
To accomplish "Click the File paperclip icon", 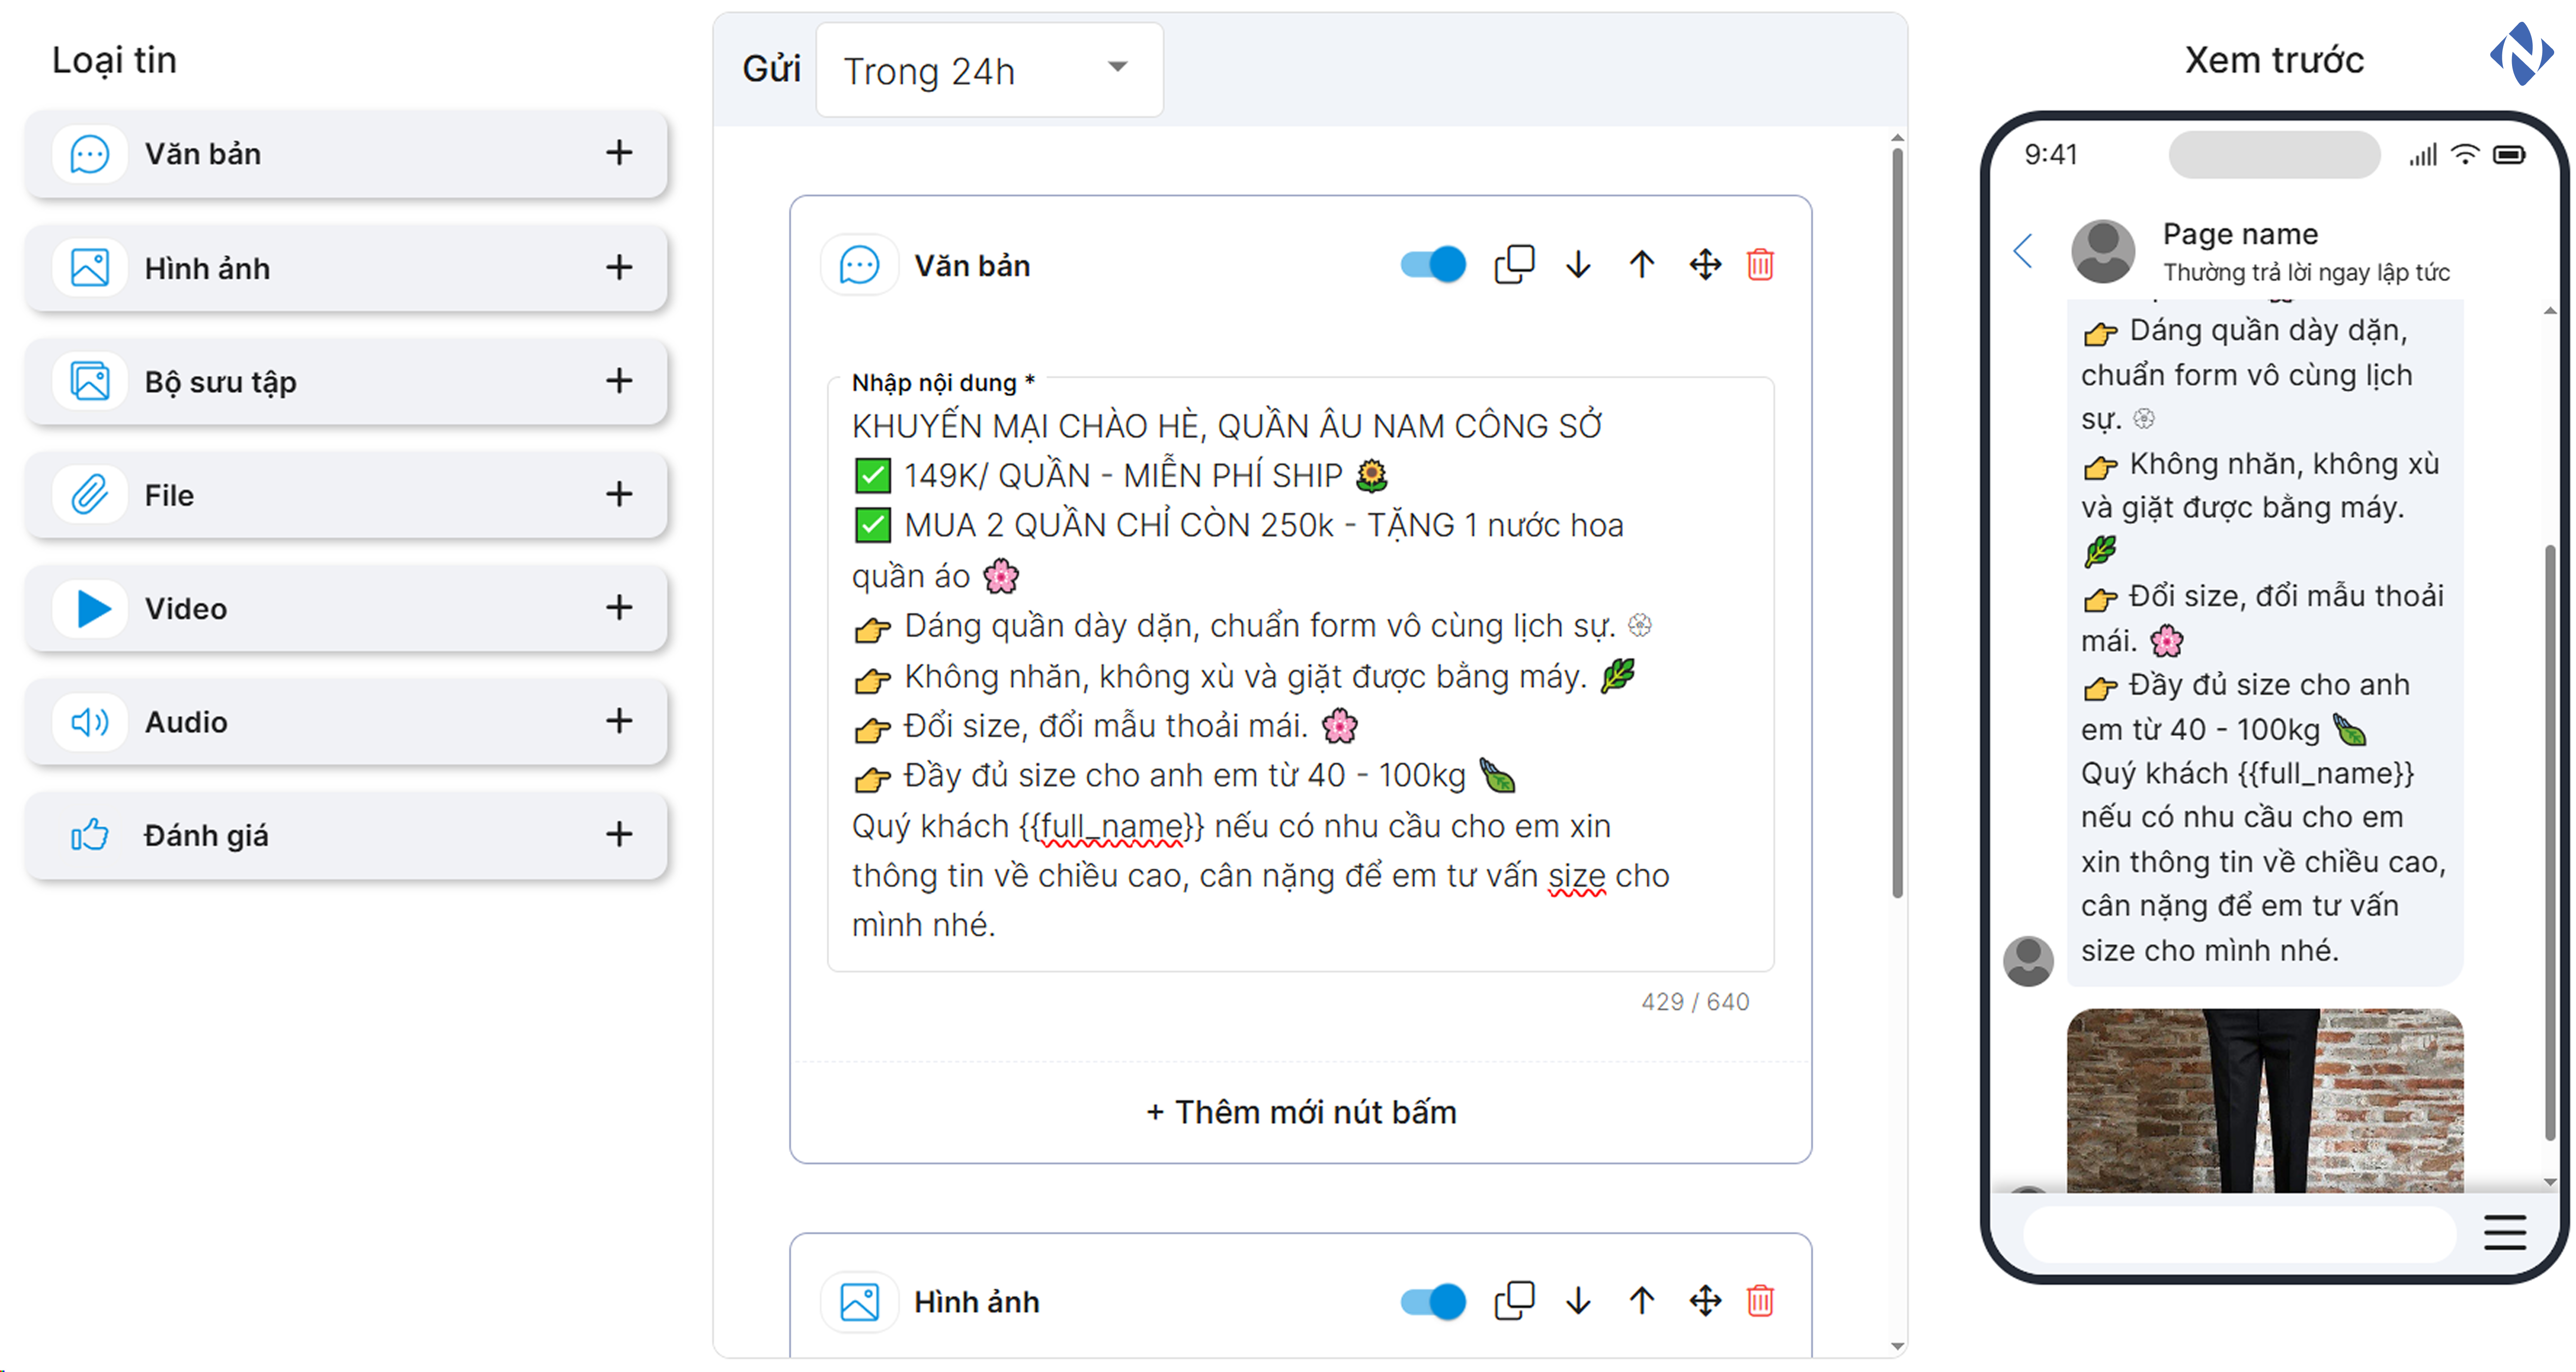I will 89,494.
